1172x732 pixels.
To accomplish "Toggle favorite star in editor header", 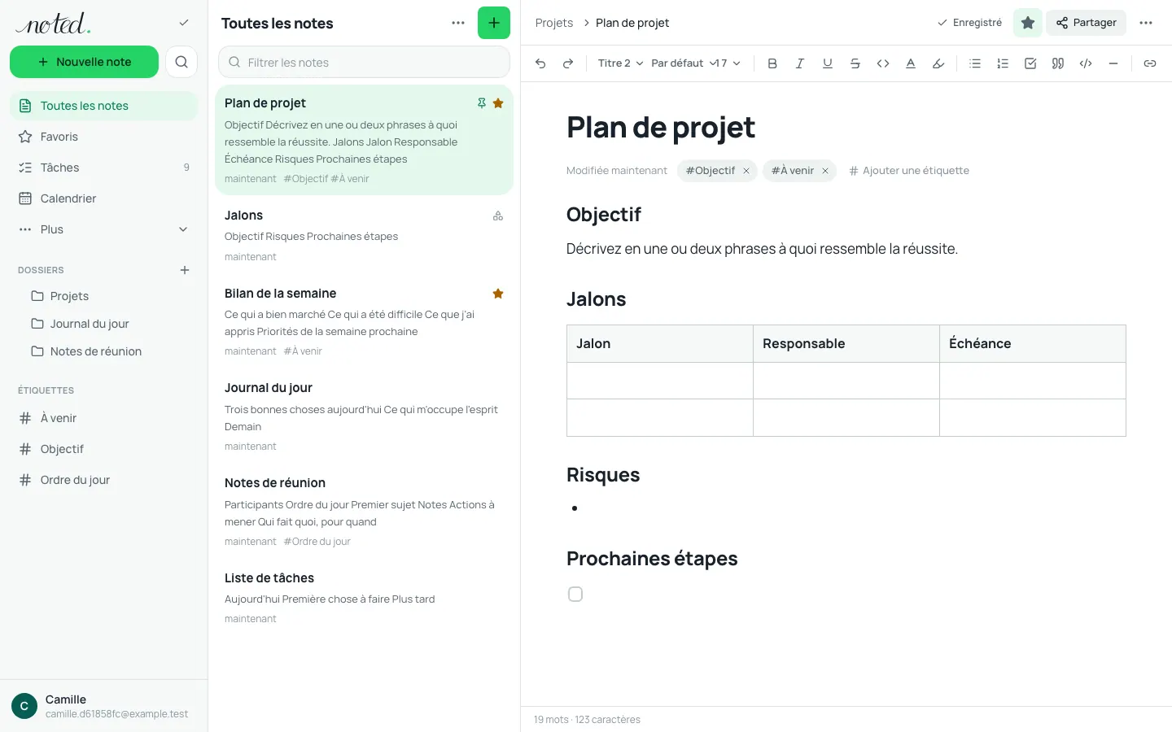I will 1028,23.
